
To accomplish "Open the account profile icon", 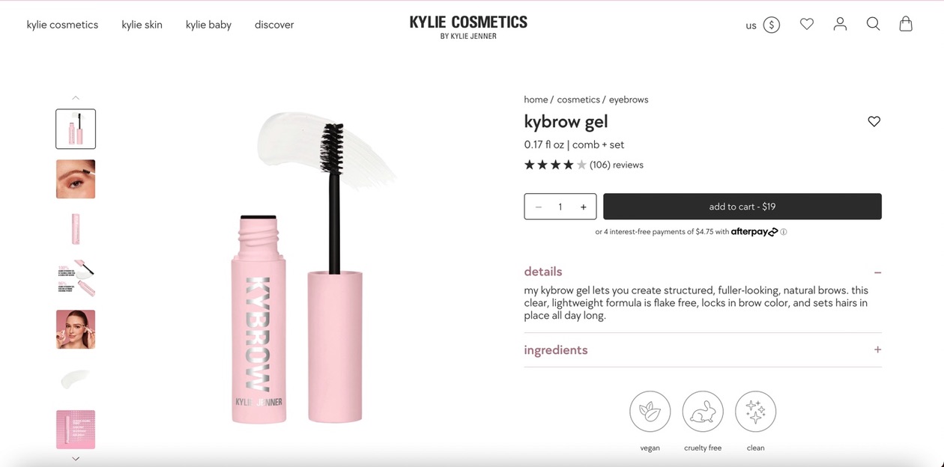I will (840, 24).
